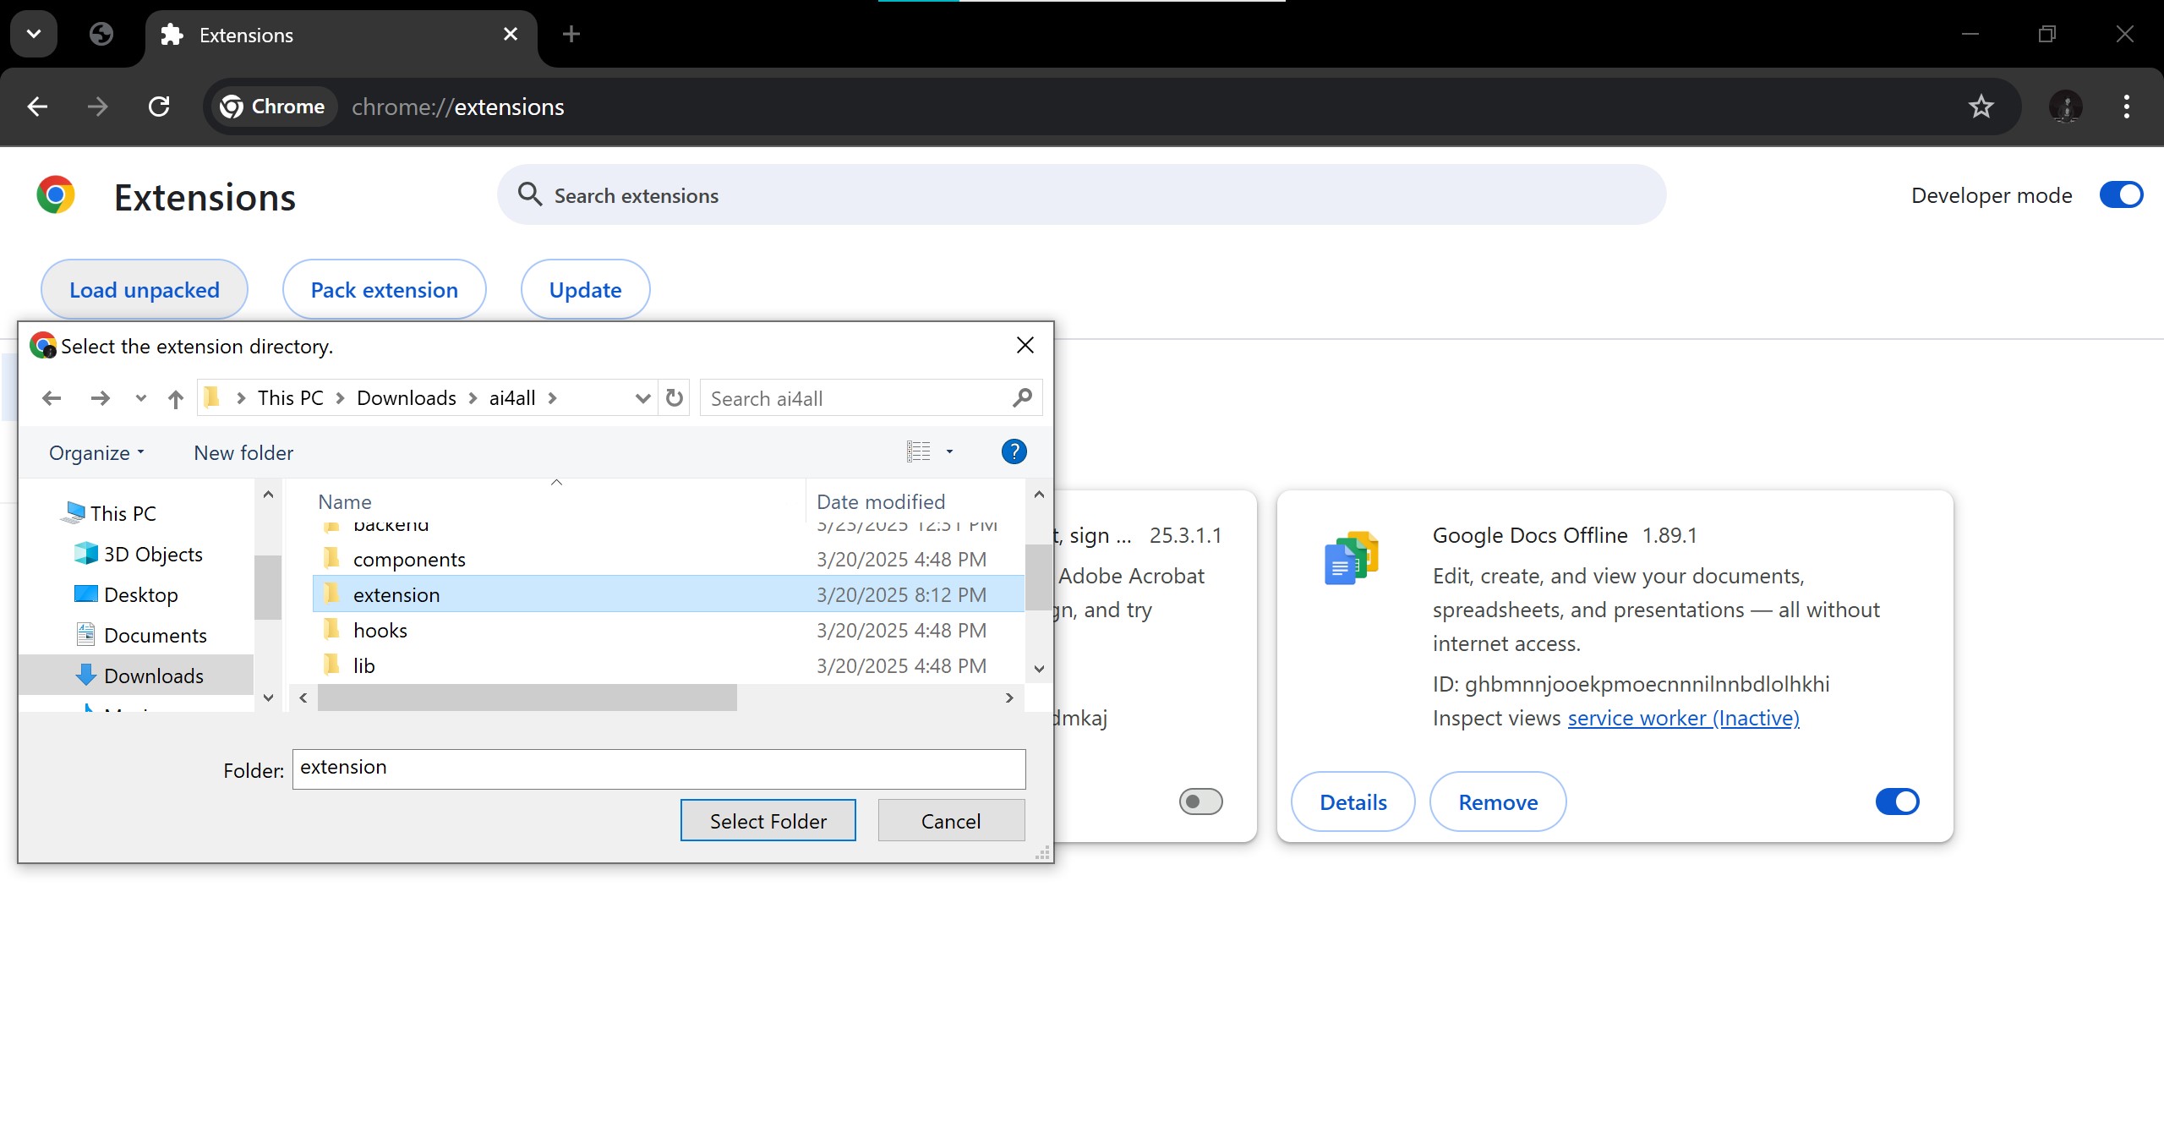Click the refresh icon in folder dialog

(x=674, y=397)
